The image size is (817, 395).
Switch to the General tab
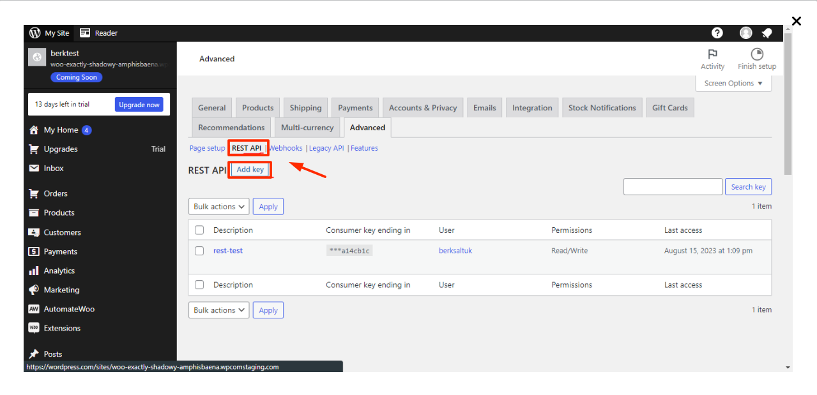212,108
